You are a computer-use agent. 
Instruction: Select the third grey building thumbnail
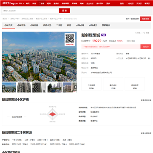(x=39, y=88)
